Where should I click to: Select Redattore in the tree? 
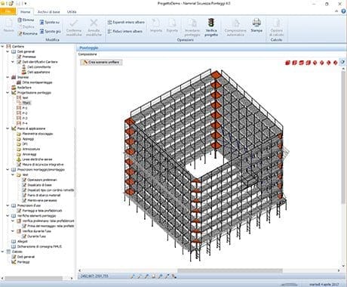click(24, 88)
